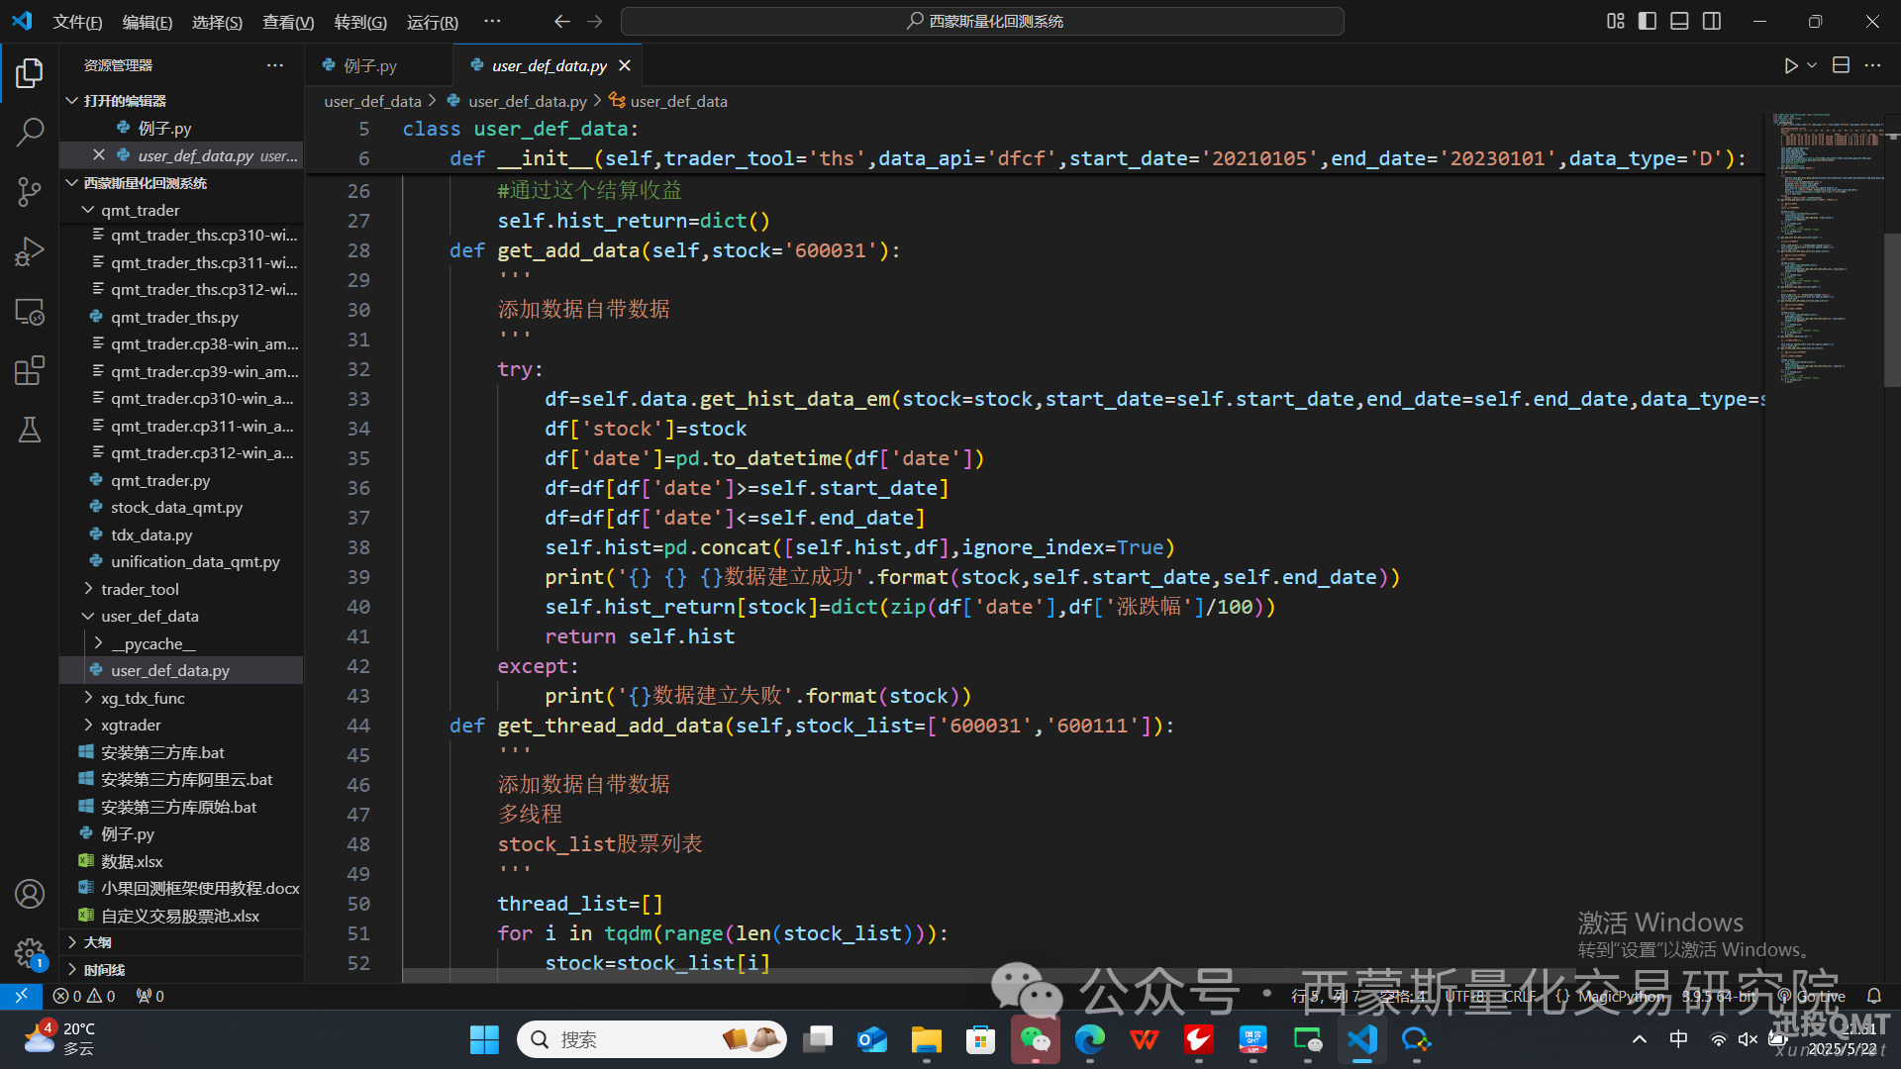Open the 转到(G) menu
The image size is (1901, 1069).
click(x=360, y=22)
